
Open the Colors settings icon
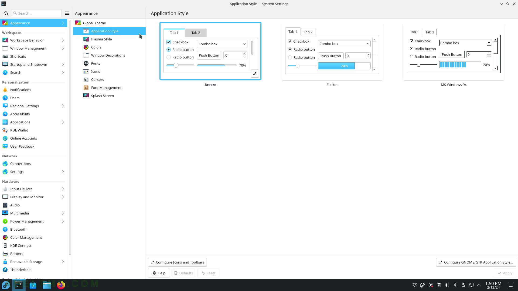[x=86, y=47]
